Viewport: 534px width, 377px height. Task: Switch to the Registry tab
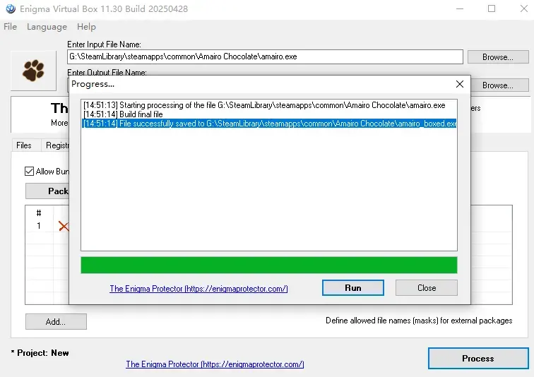56,145
